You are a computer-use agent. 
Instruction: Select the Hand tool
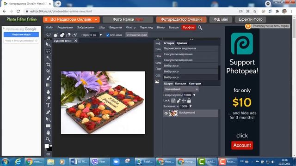(x=48, y=132)
